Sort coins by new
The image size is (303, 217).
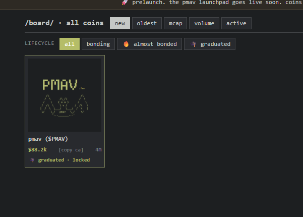pos(120,23)
